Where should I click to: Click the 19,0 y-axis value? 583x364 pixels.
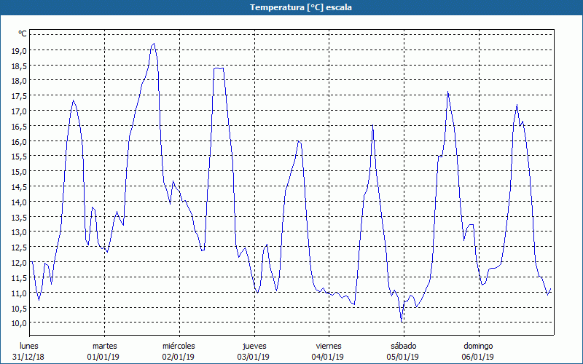pyautogui.click(x=19, y=51)
